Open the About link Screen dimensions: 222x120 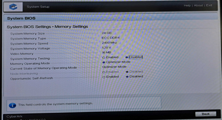198,5
